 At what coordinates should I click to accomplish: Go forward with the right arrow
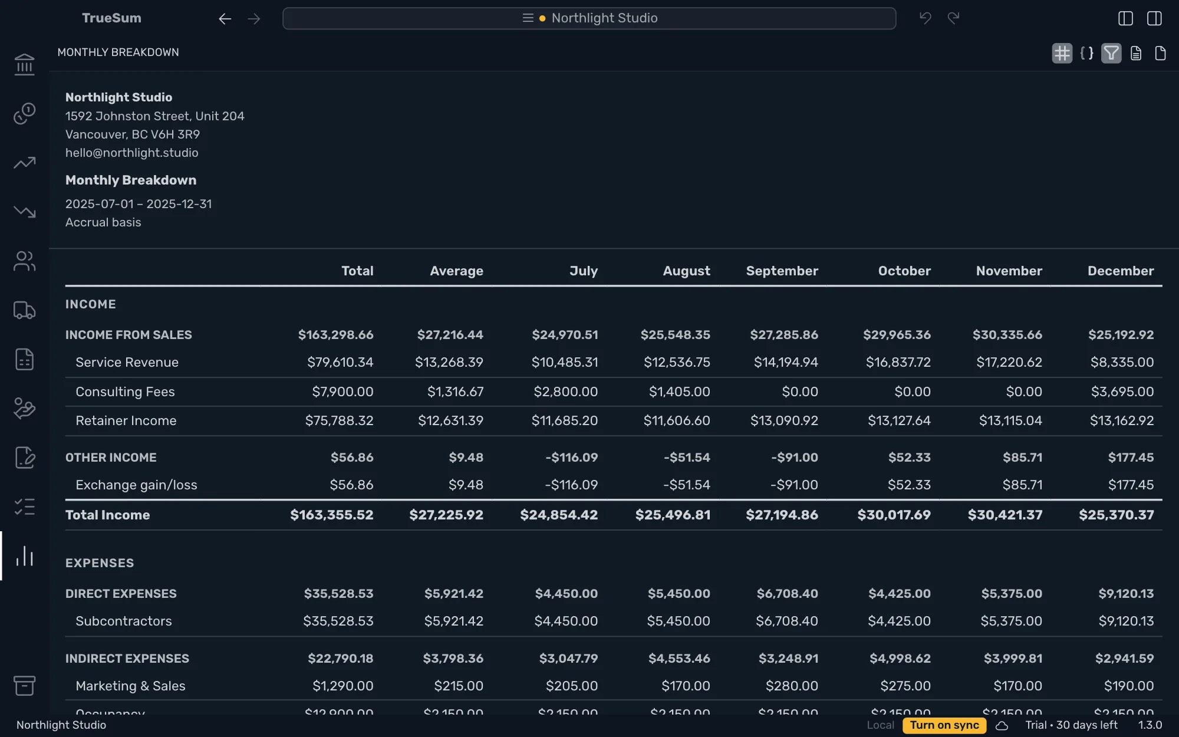[254, 19]
